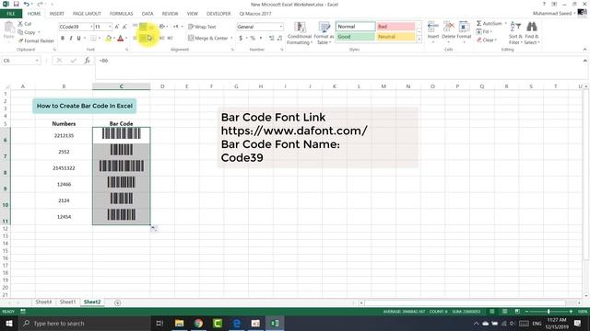Viewport: 590px width, 331px height.
Task: Open the fill color dropdown arrow
Action: pyautogui.click(x=114, y=38)
